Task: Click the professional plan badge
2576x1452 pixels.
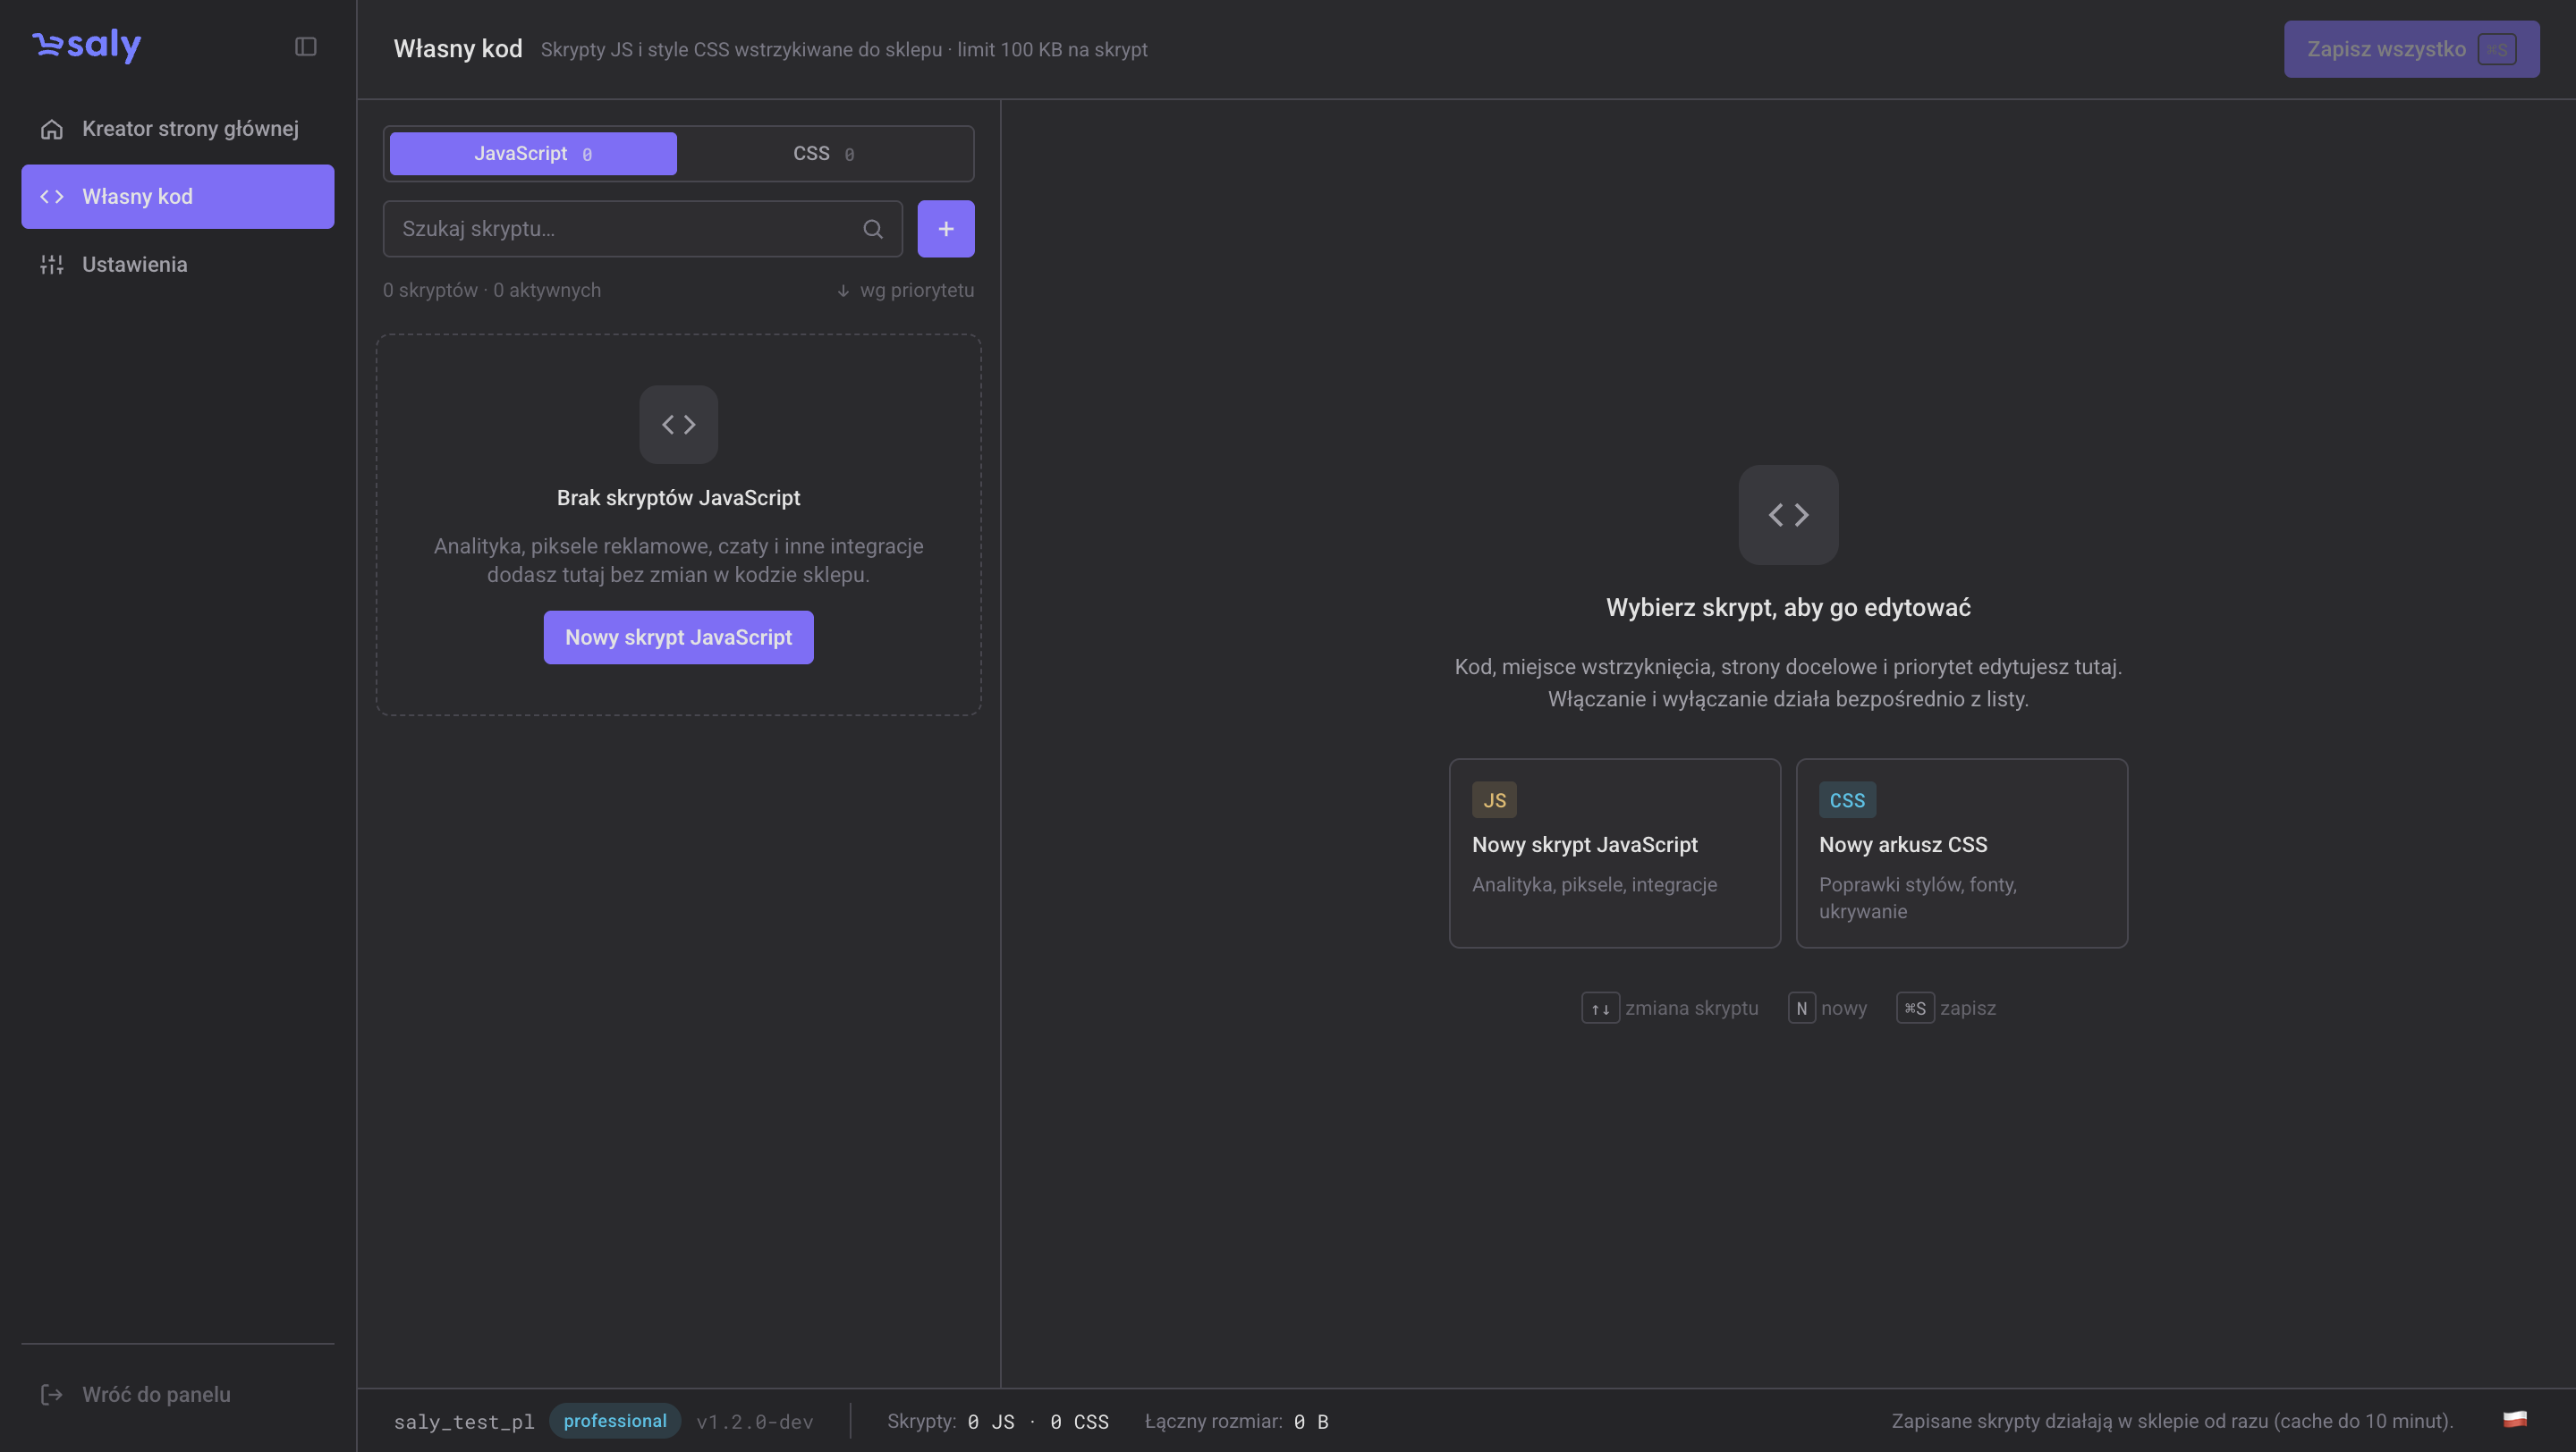Action: tap(615, 1421)
